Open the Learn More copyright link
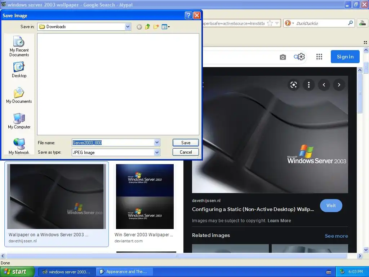Viewport: 369px width, 277px height. [x=279, y=221]
